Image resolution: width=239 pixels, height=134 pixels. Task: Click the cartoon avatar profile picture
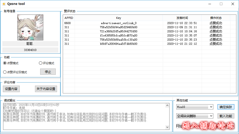pyautogui.click(x=30, y=27)
